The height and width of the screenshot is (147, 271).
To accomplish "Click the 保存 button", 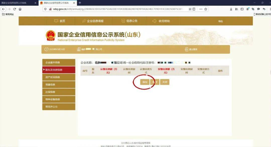I will [155, 82].
